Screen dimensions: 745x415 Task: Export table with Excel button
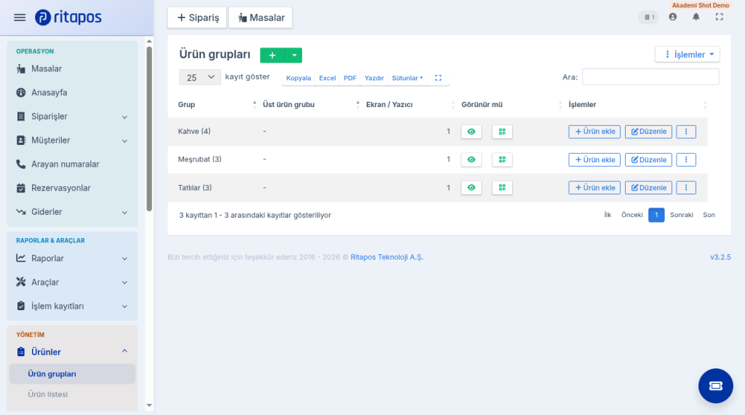pyautogui.click(x=327, y=78)
